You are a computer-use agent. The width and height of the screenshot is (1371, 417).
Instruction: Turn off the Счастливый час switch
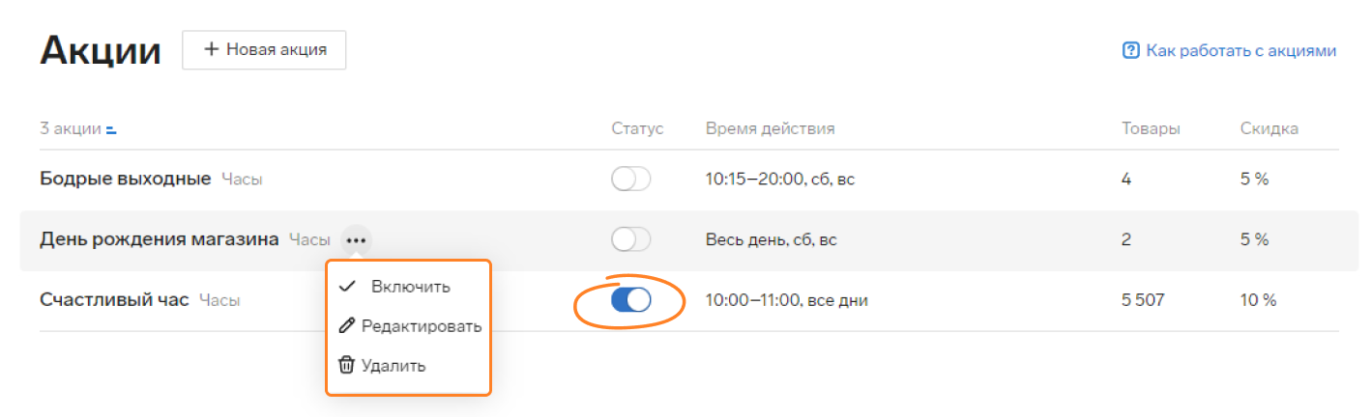[x=631, y=300]
